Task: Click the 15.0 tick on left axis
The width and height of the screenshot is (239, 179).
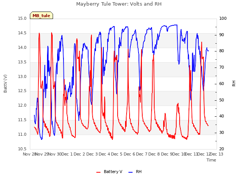Action: point(22,19)
